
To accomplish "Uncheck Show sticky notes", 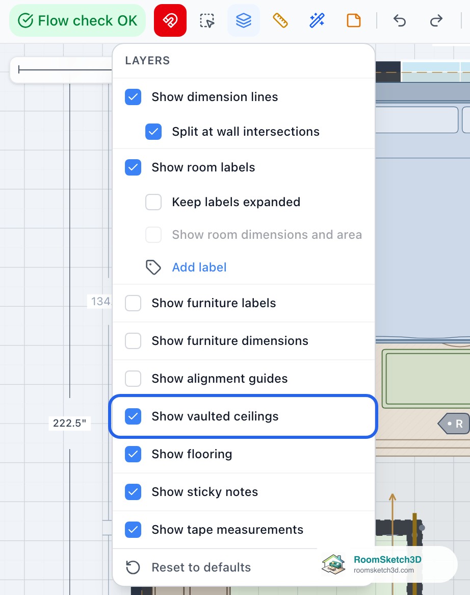I will [x=133, y=492].
